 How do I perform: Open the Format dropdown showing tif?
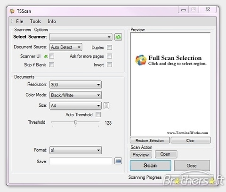point(75,150)
